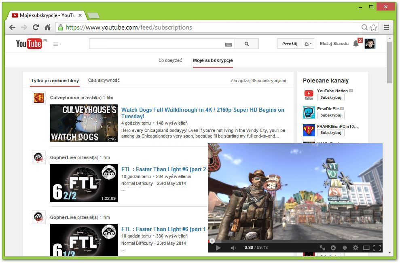This screenshot has height=263, width=400.
Task: Bookmark the page with the star icon
Action: 373,27
